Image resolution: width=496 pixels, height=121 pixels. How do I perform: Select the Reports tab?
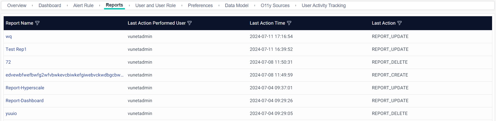click(114, 5)
